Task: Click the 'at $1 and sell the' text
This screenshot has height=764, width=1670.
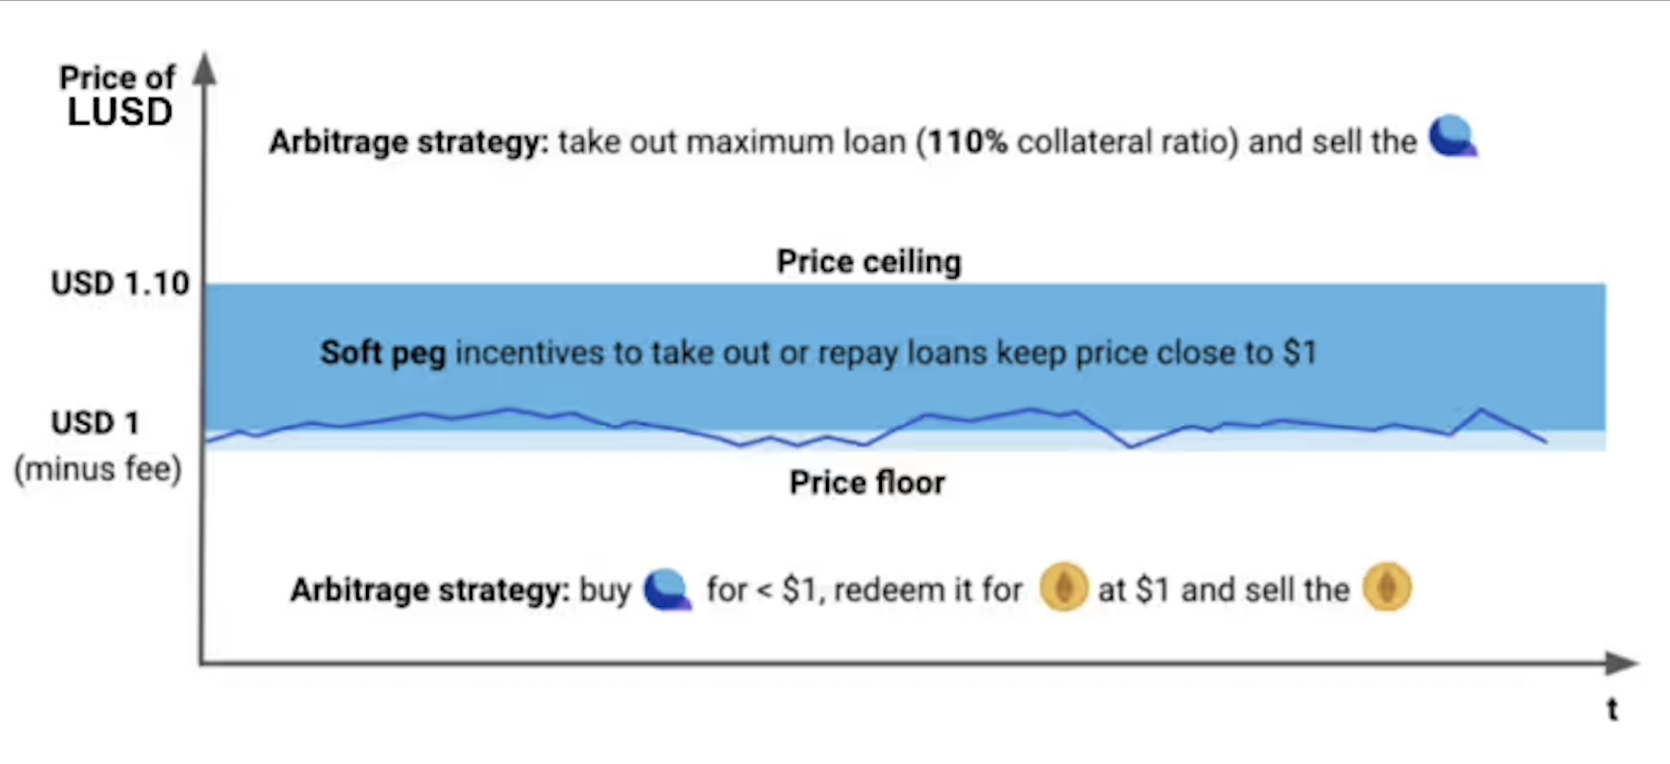Action: point(1224,590)
